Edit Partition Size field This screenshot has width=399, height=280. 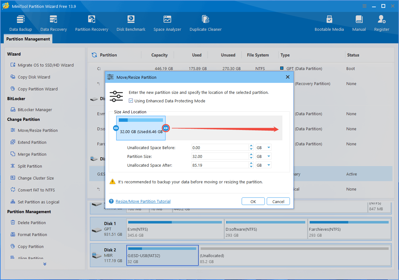pyautogui.click(x=220, y=156)
